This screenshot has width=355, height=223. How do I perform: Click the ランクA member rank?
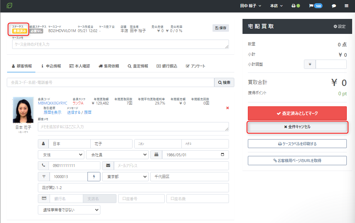[78, 103]
